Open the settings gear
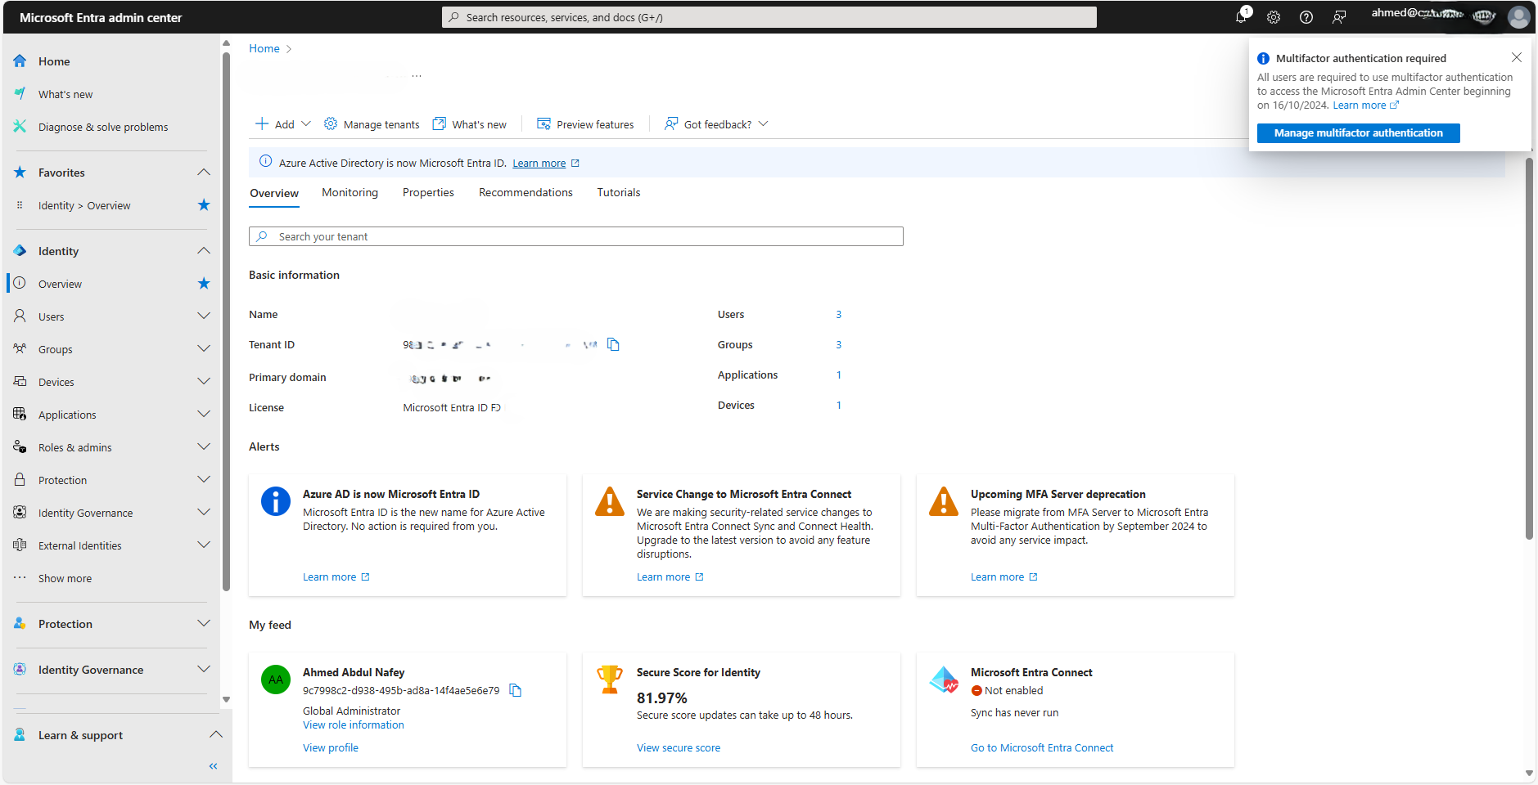This screenshot has width=1538, height=785. 1273,16
